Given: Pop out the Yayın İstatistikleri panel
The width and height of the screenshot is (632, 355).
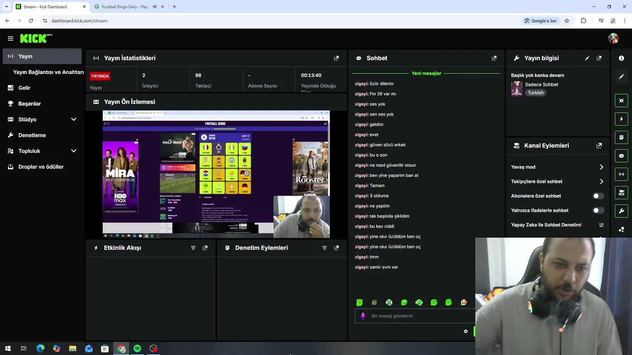Looking at the screenshot, I should point(336,58).
